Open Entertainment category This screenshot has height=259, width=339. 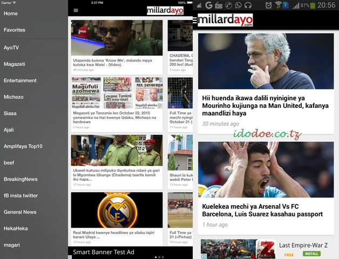[33, 80]
